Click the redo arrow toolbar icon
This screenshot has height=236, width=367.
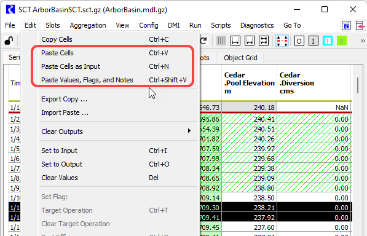point(203,41)
